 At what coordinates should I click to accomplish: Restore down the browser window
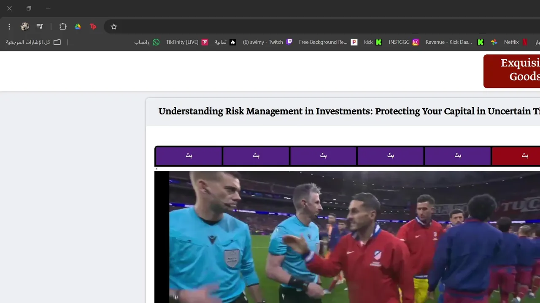tap(29, 8)
